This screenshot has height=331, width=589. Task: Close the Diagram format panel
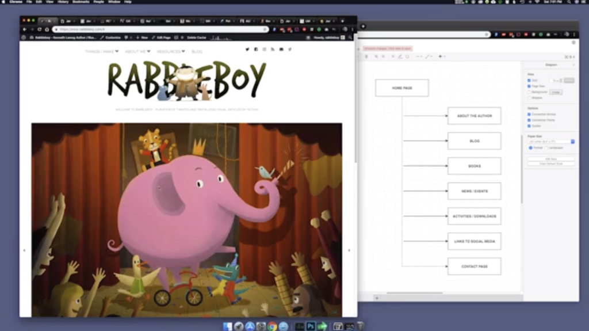click(573, 65)
